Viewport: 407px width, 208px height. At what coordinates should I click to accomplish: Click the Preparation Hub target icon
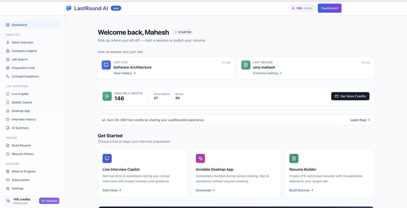[x=8, y=68]
